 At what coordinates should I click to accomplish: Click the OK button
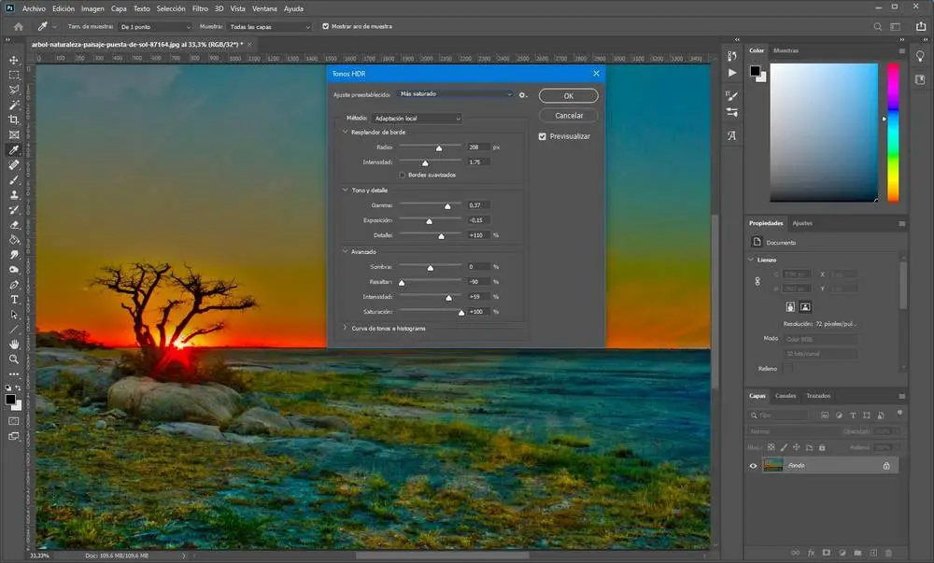point(568,96)
